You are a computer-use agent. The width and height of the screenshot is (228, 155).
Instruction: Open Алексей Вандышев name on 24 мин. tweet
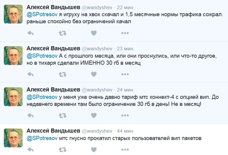(53, 90)
